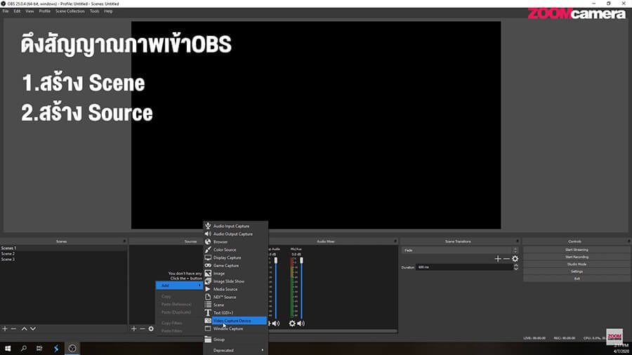This screenshot has height=355, width=632.
Task: Open the Edit menu
Action: point(17,11)
